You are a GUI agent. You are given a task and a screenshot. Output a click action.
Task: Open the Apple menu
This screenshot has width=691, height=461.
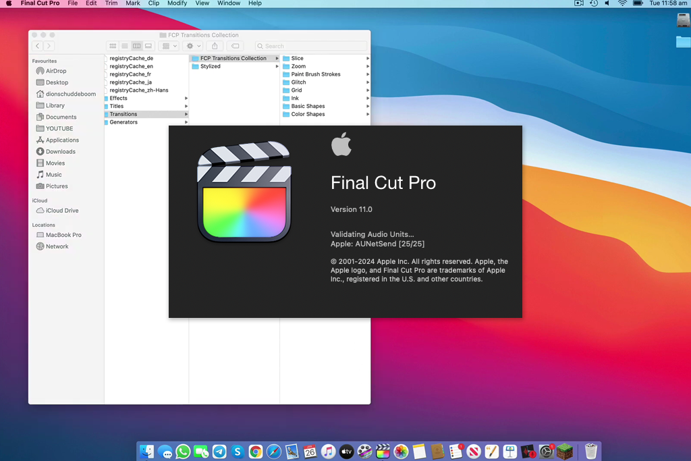coord(8,3)
